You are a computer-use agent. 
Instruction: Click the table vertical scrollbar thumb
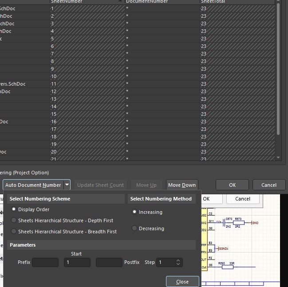[x=278, y=69]
